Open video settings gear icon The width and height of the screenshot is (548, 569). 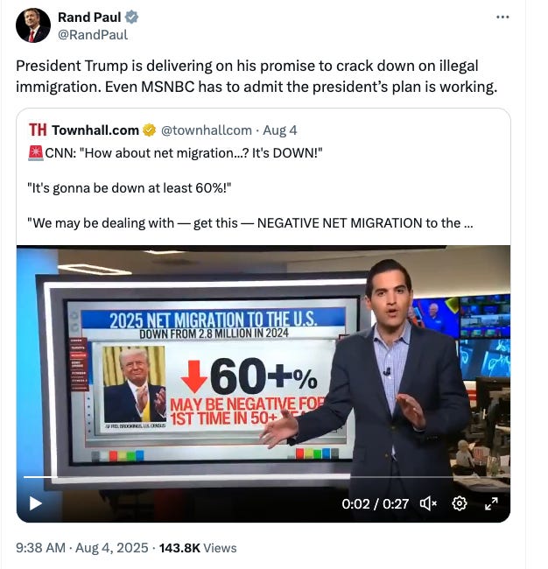tap(459, 503)
